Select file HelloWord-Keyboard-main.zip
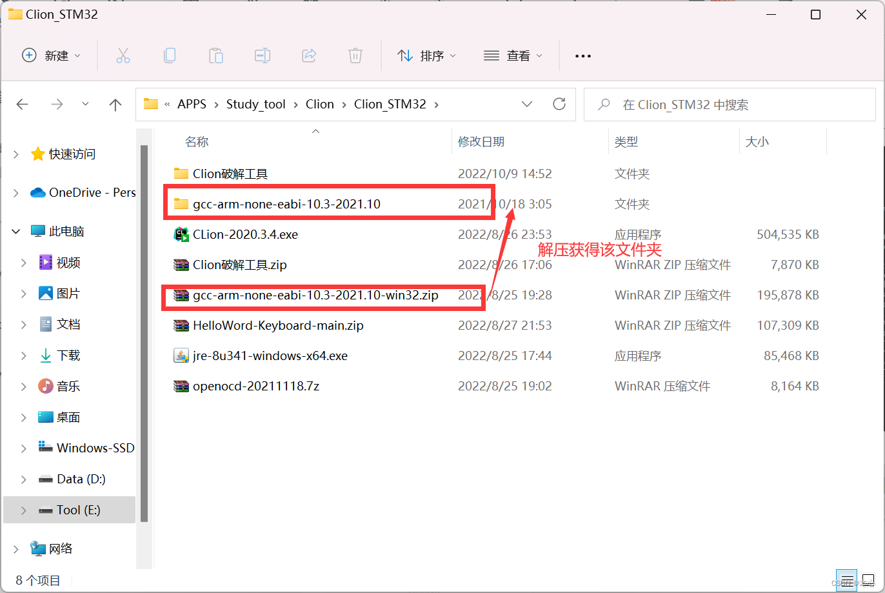 click(278, 325)
